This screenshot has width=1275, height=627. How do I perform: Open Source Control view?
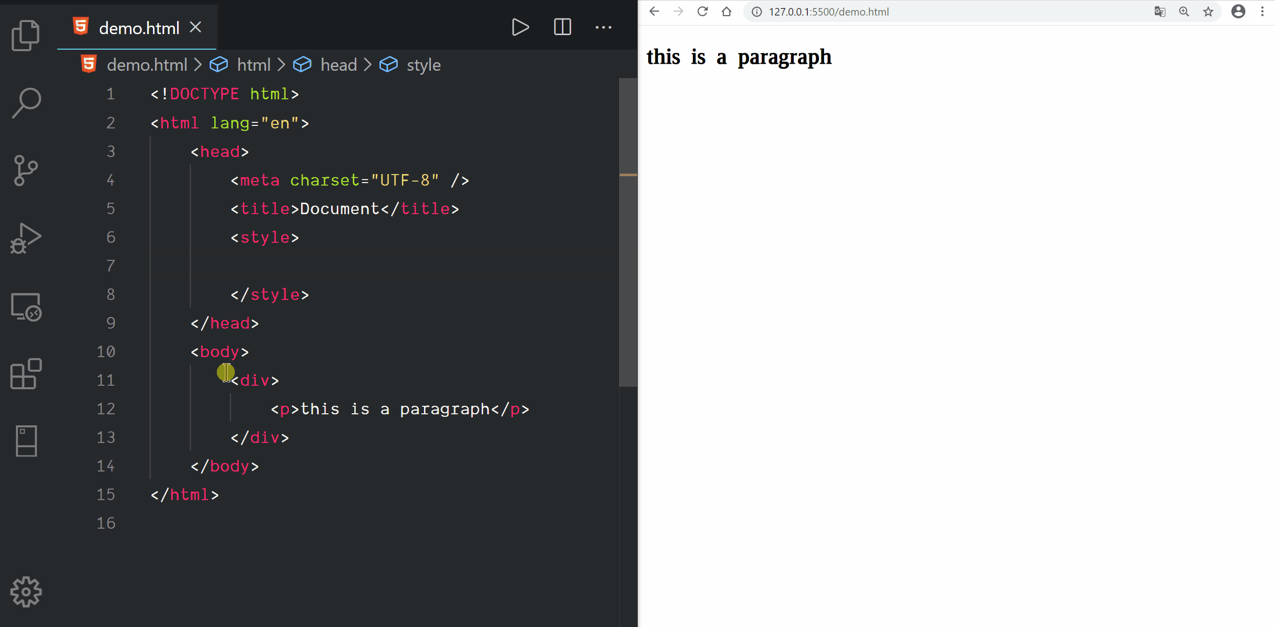(26, 171)
